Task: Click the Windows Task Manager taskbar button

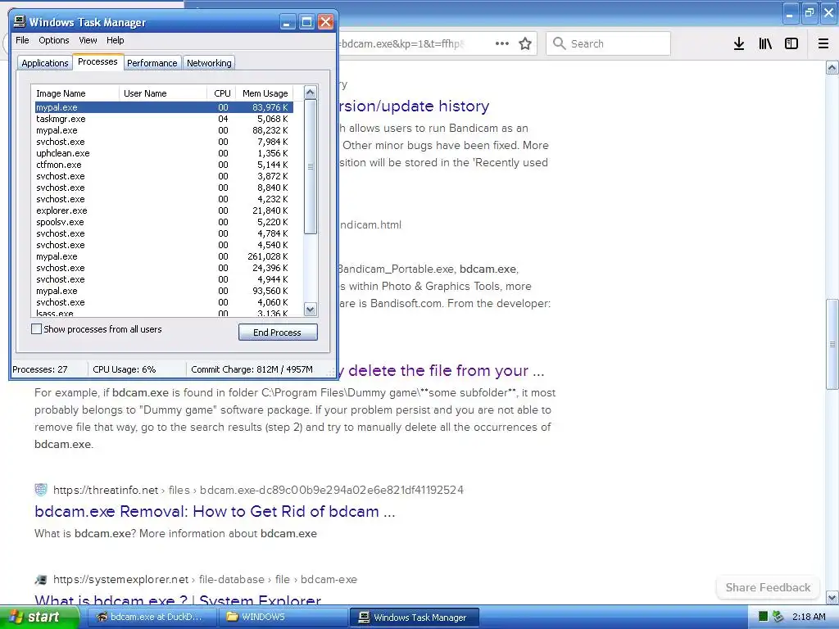Action: (414, 618)
